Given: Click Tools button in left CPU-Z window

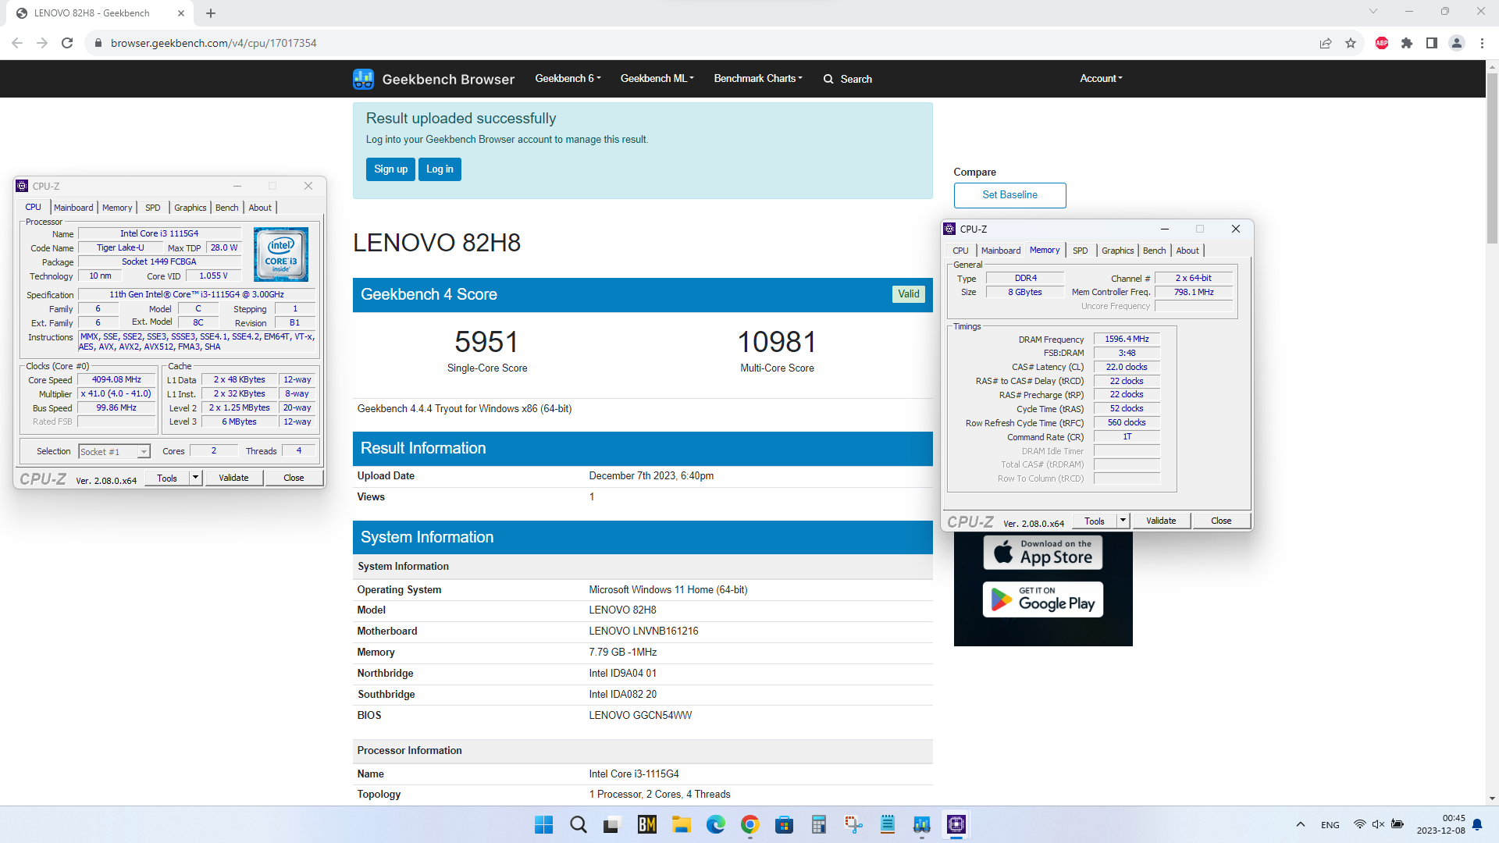Looking at the screenshot, I should point(167,478).
